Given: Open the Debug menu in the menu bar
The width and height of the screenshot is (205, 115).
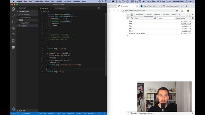Looking at the screenshot, I should (x=59, y=1).
